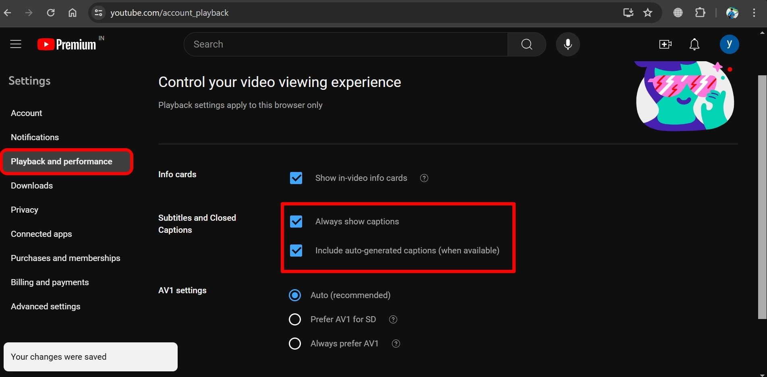Open the browser extensions puzzle icon
Viewport: 767px width, 377px height.
point(700,13)
